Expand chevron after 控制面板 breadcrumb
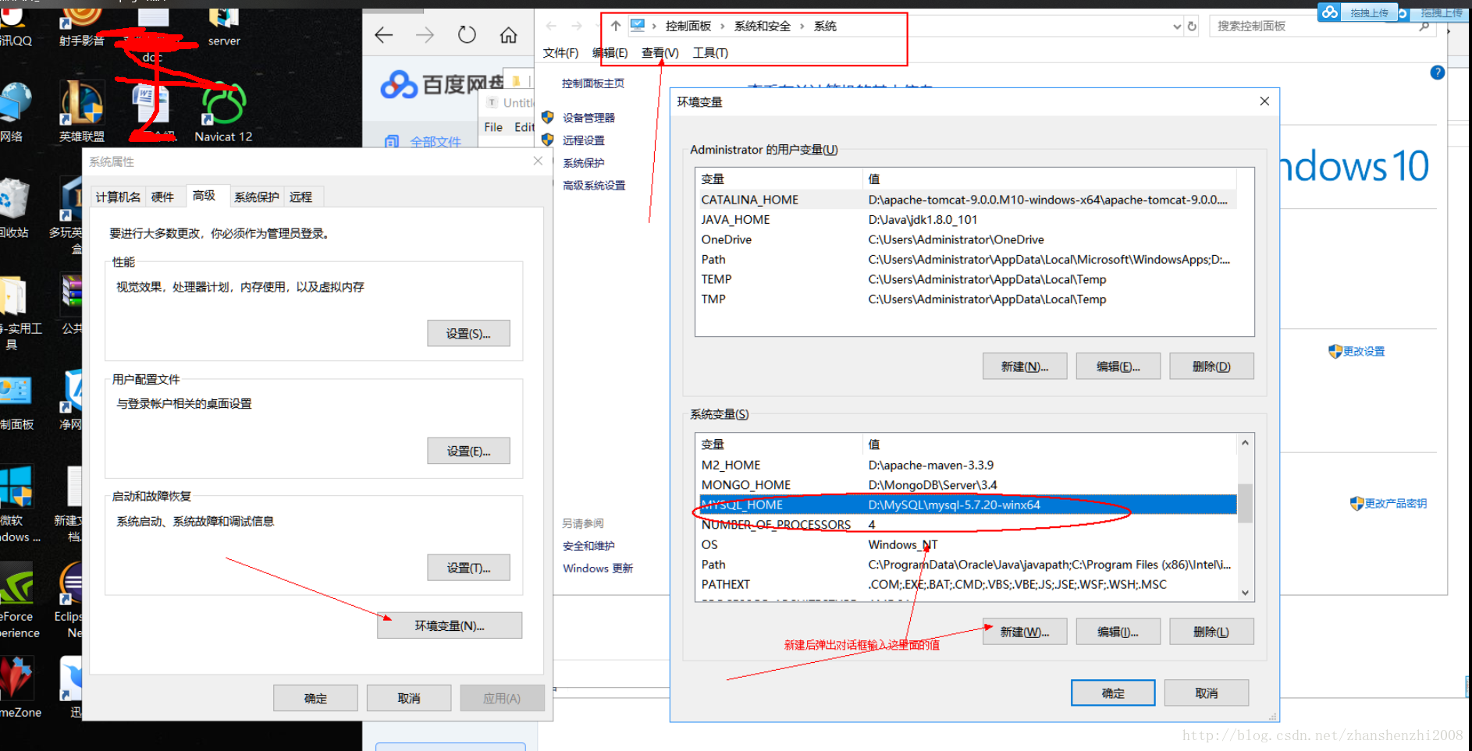 (x=722, y=27)
